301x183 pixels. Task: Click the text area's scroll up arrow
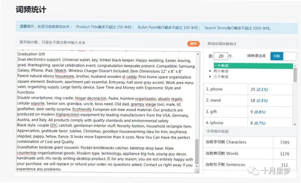coord(198,54)
